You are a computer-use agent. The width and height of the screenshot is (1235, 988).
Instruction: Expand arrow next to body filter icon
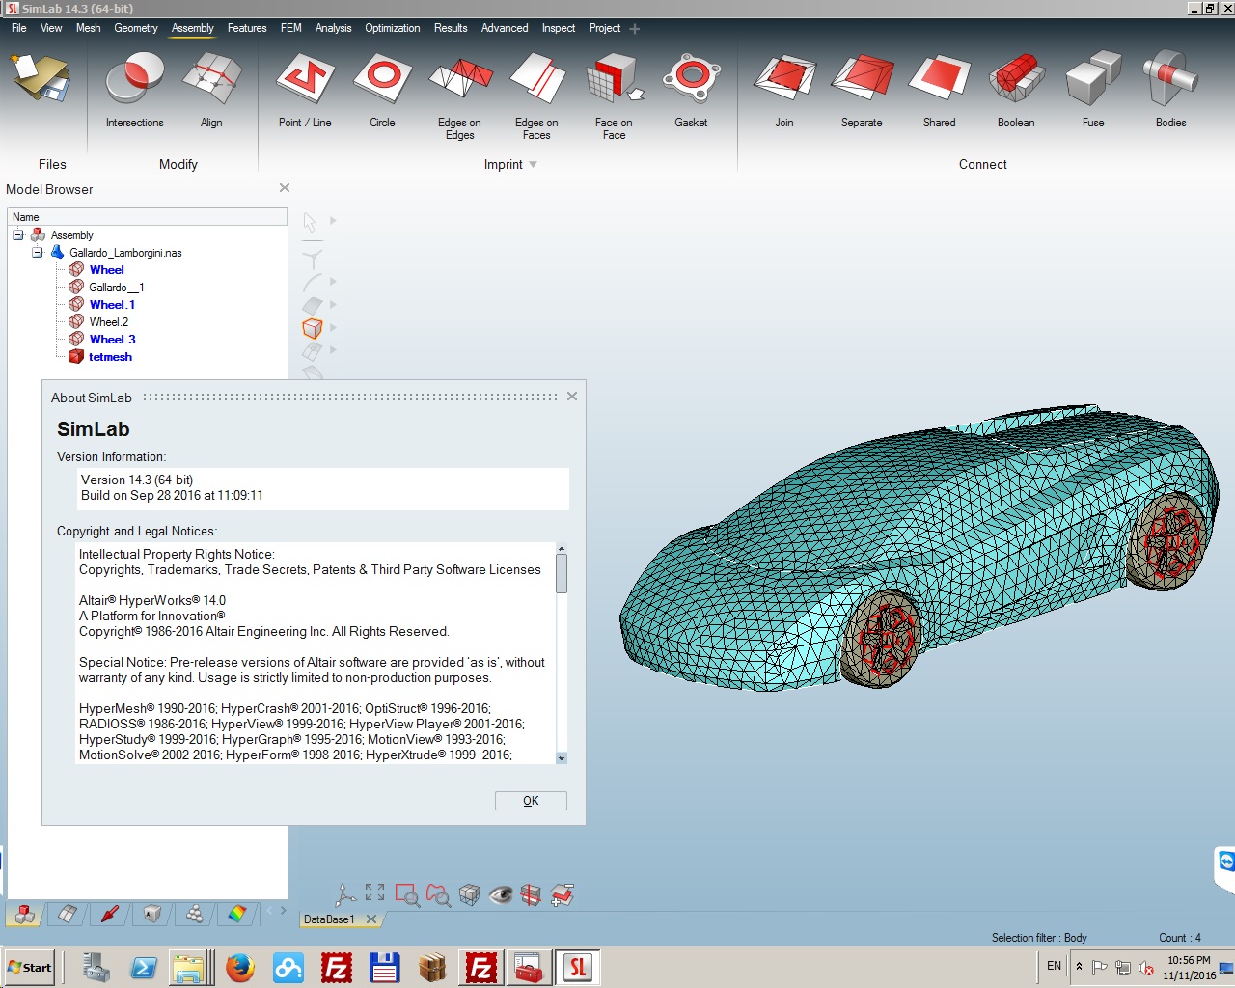333,328
